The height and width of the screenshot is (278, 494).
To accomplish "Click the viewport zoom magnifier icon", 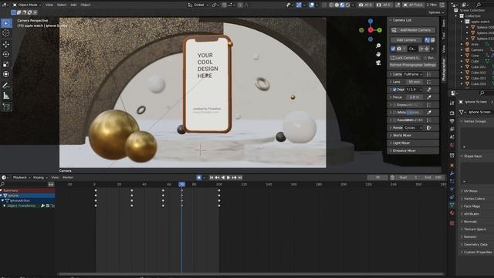I will [378, 46].
